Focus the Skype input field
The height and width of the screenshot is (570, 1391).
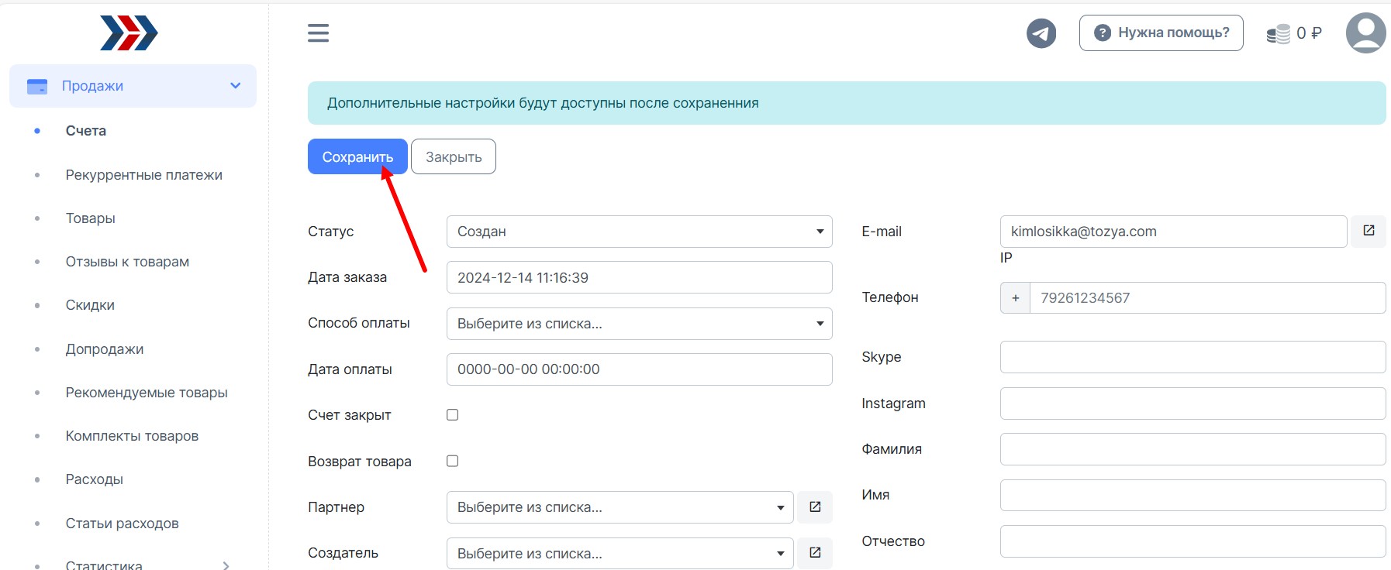point(1193,357)
